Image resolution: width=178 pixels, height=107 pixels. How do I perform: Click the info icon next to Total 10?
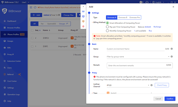point(59,15)
